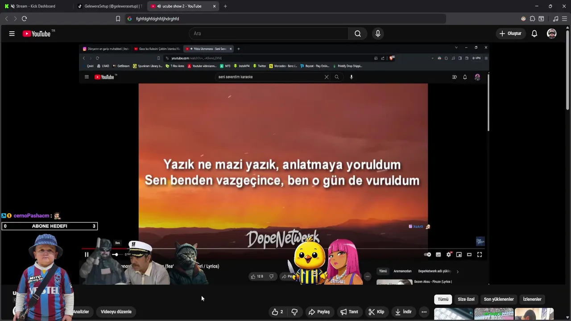Open the browser extensions puzzle icon
Screen dimensions: 571x321
[x=532, y=19]
